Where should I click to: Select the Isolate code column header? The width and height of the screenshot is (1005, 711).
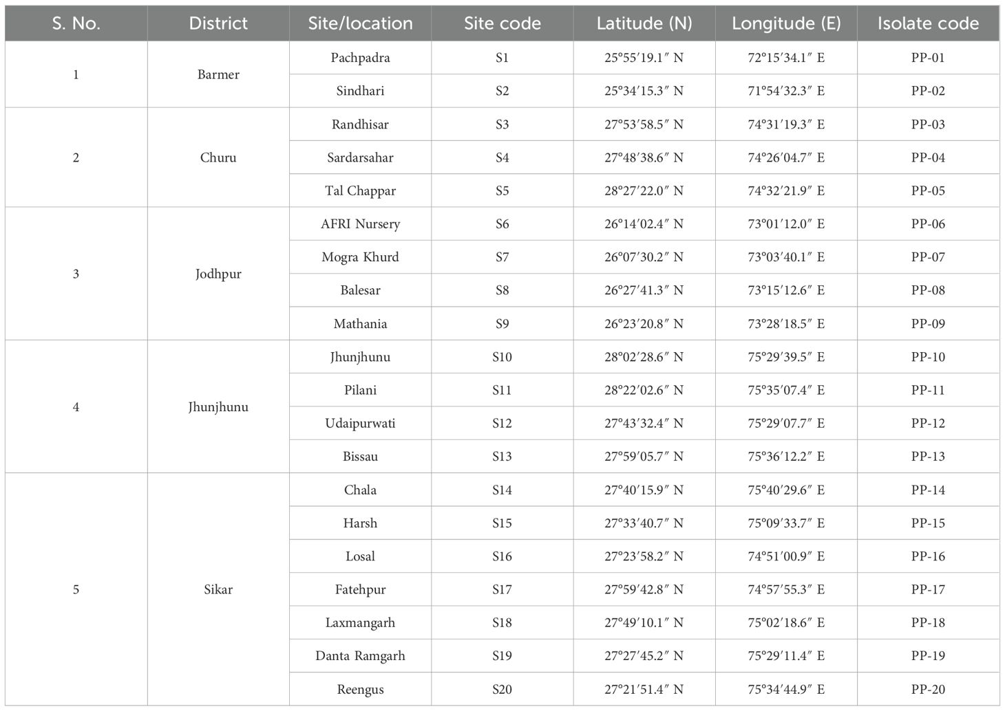(928, 23)
